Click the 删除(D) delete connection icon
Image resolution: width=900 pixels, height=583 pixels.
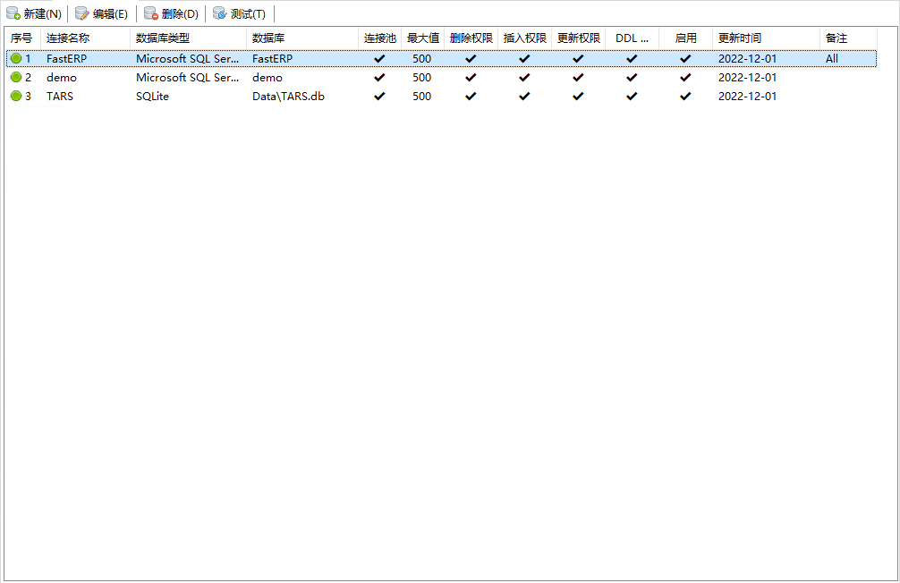151,13
